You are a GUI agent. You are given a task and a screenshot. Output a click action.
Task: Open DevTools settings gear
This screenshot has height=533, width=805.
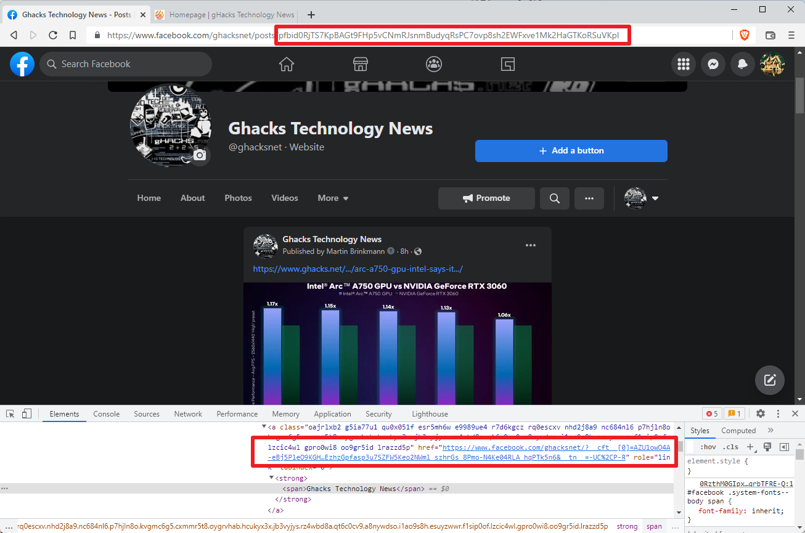point(760,413)
